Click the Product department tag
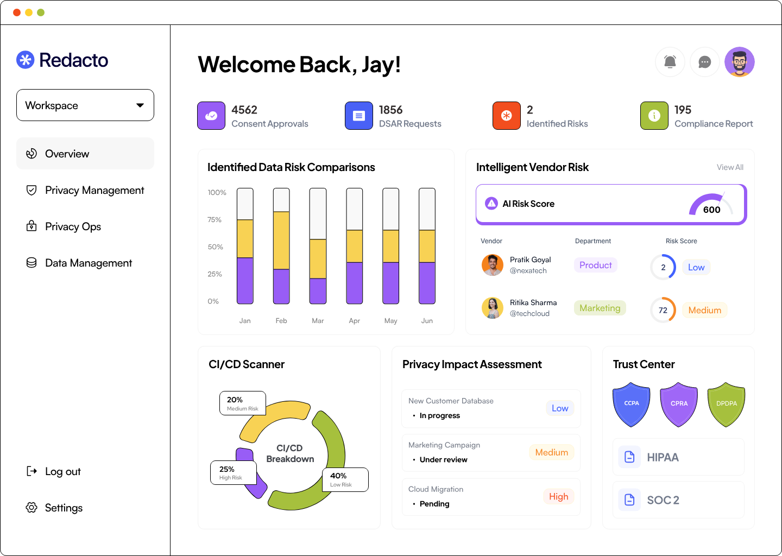Screen dimensions: 782x556 click(x=596, y=265)
